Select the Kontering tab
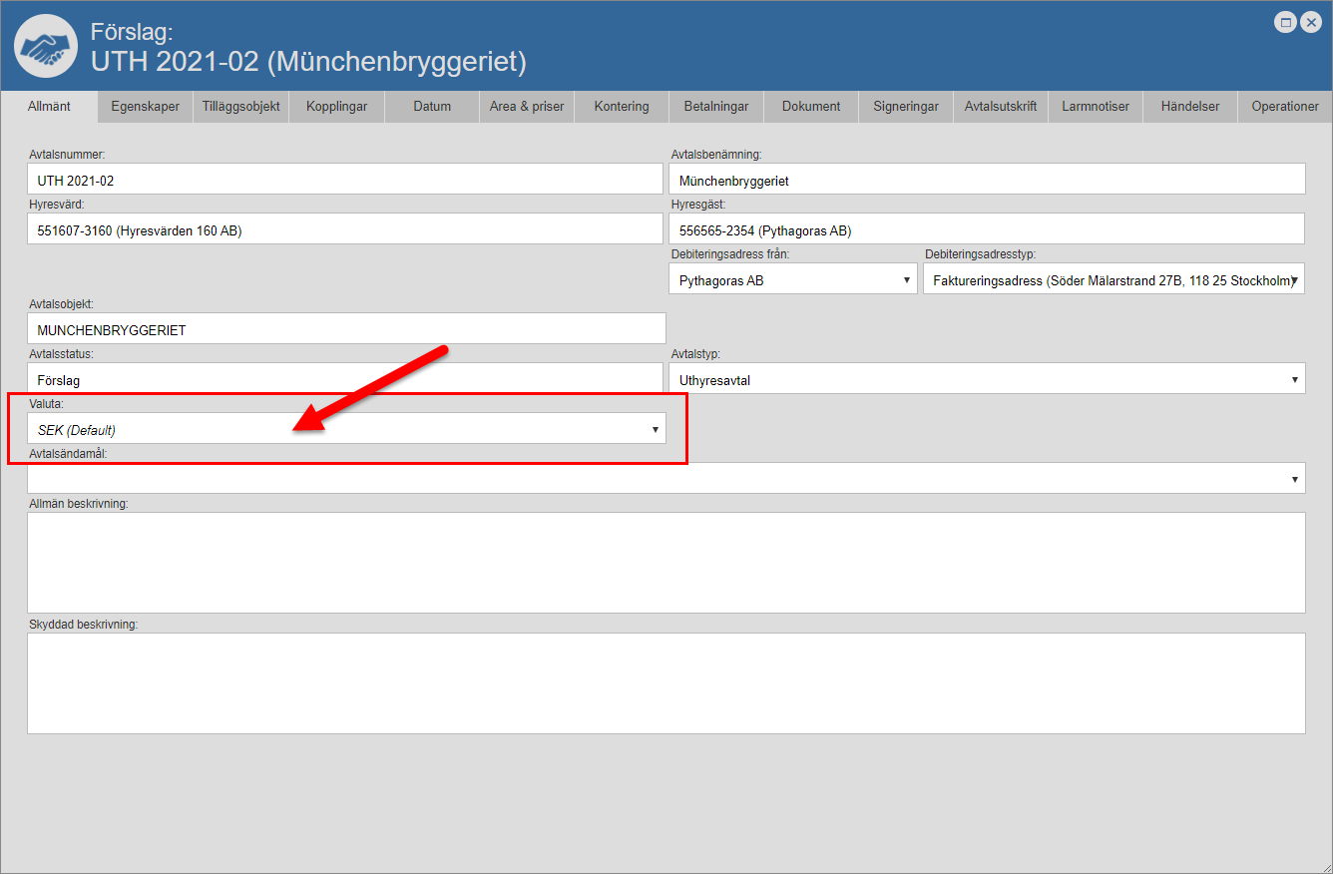This screenshot has width=1333, height=874. click(x=621, y=107)
